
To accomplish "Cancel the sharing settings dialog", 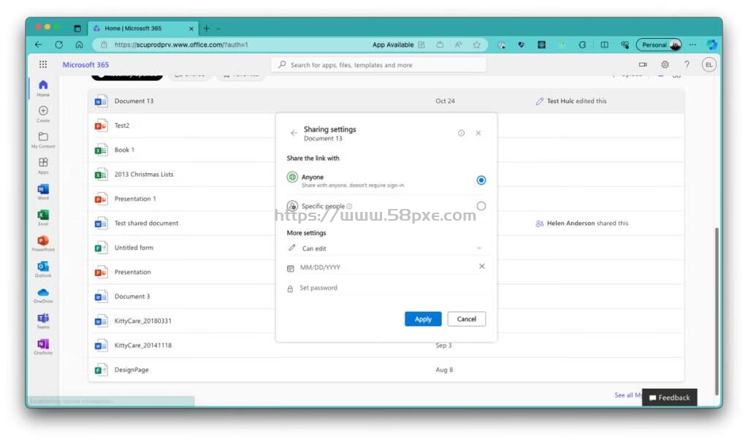I will (x=466, y=319).
